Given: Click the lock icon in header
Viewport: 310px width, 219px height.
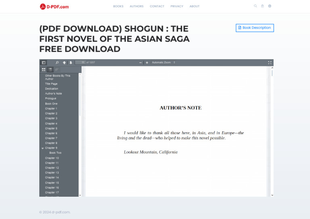Looking at the screenshot, I should click(x=262, y=6).
